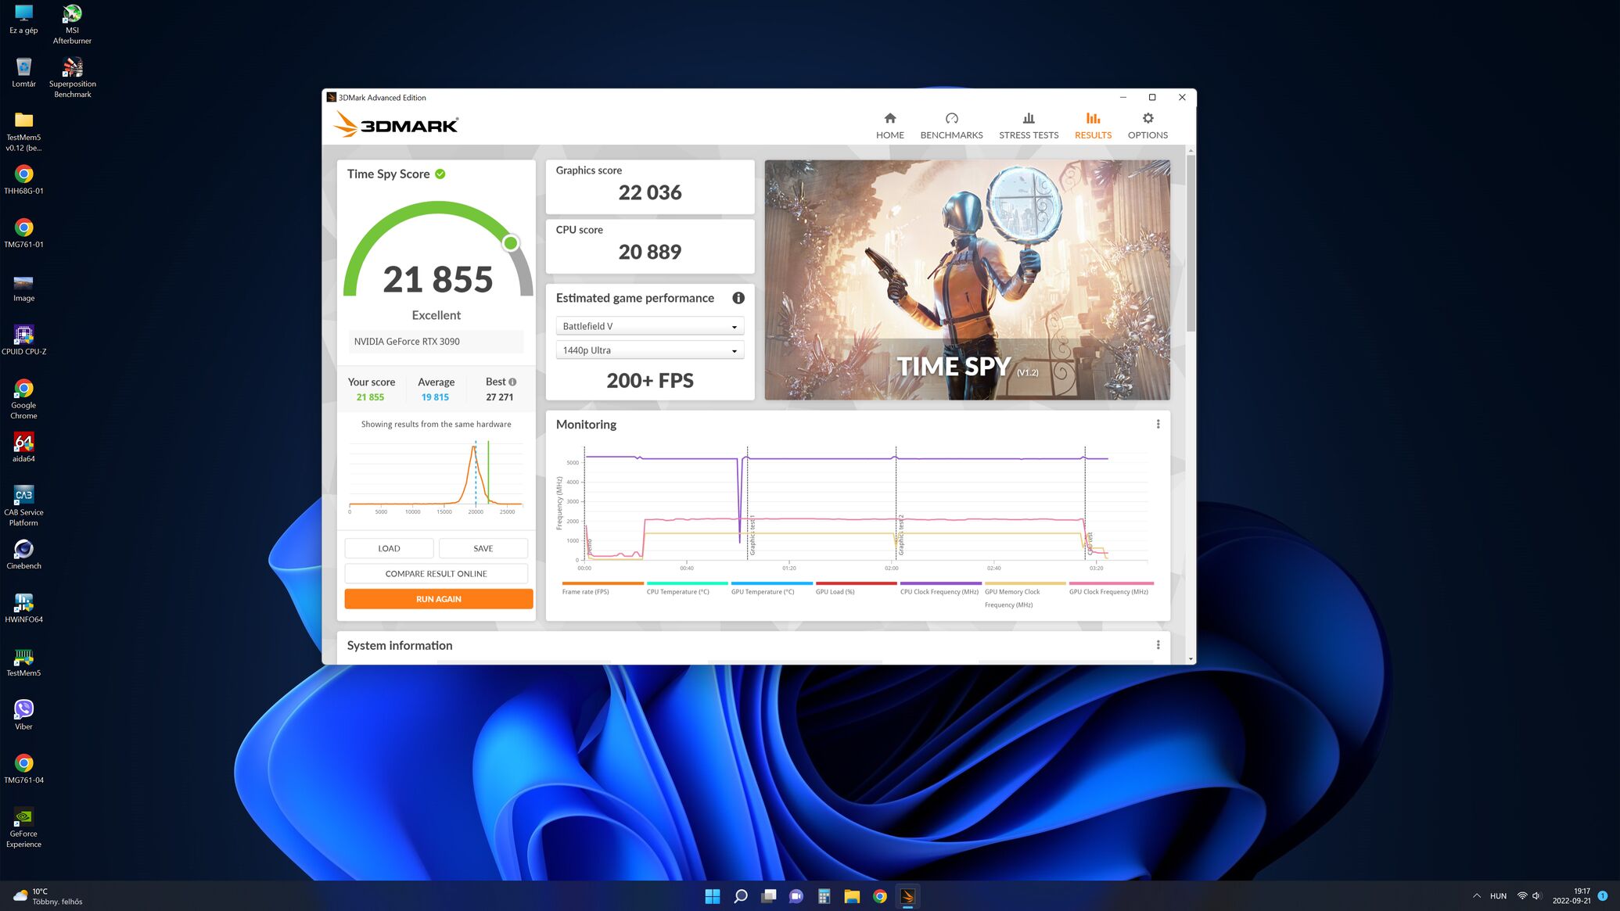Click the 3DMark taskbar icon
1620x911 pixels.
point(907,896)
